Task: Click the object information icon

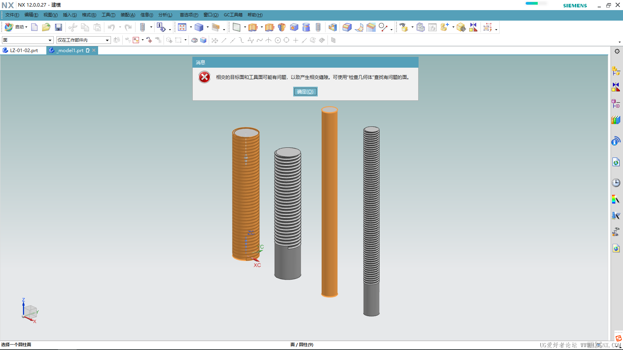Action: point(161,27)
